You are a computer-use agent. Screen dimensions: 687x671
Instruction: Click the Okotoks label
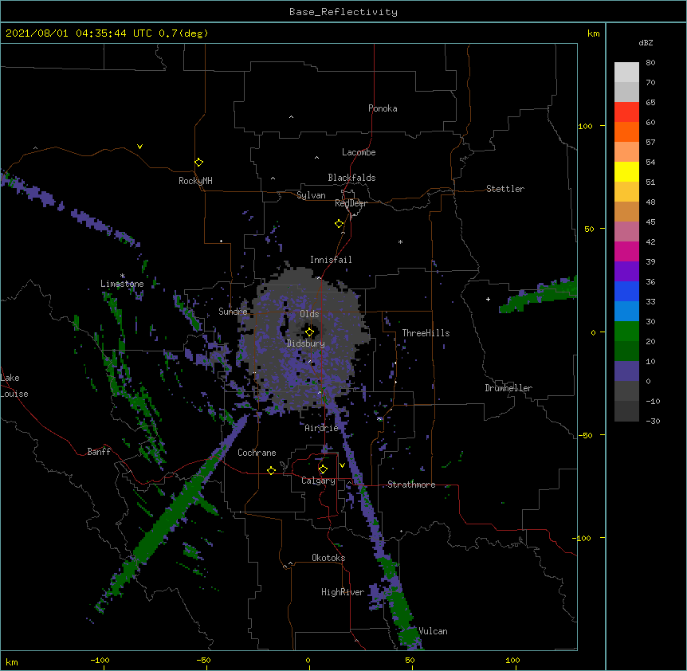tap(328, 558)
